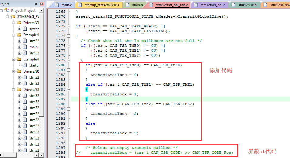Close the Project panel
The height and width of the screenshot is (158, 290).
tap(42, 4)
